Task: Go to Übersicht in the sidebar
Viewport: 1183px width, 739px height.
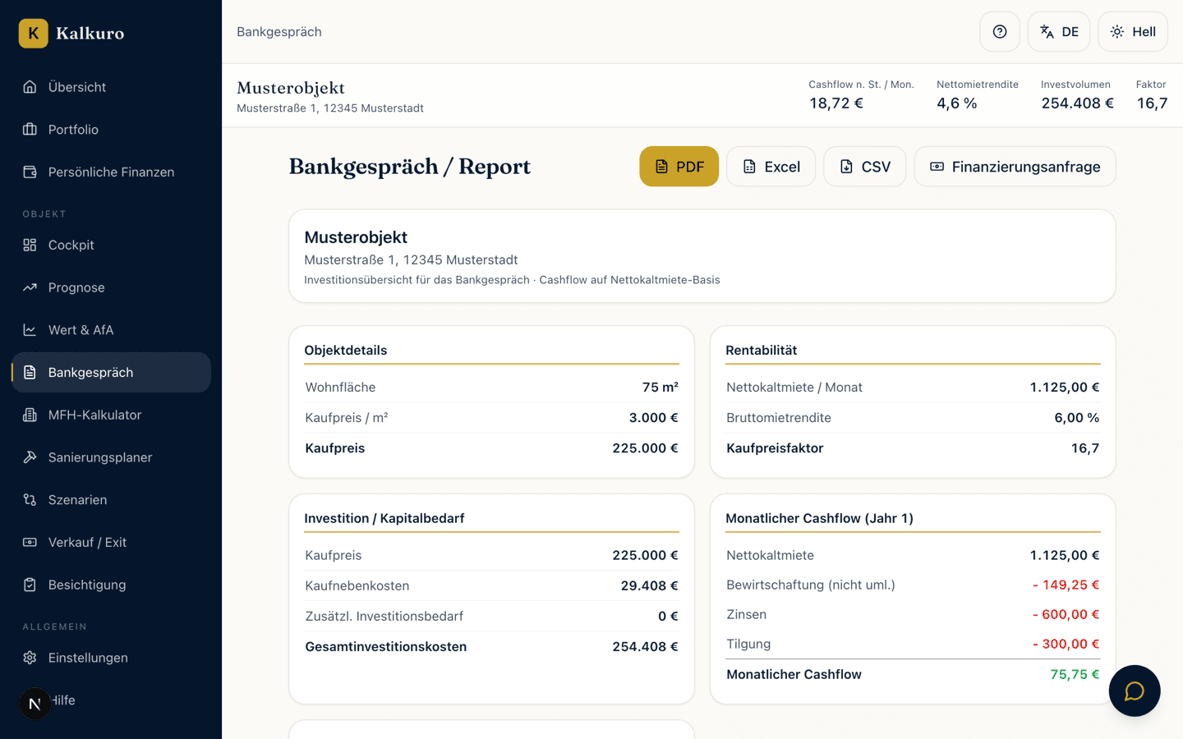Action: point(111,87)
